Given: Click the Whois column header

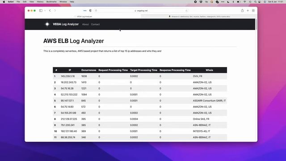Looking at the screenshot, I should tap(209, 70).
